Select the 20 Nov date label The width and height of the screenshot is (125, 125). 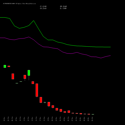(52, 119)
